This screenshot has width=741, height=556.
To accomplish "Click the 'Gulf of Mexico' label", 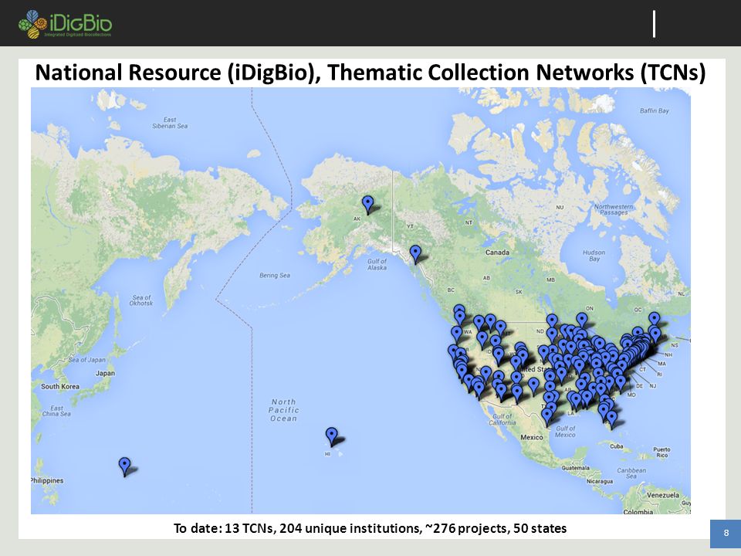I will 565,432.
